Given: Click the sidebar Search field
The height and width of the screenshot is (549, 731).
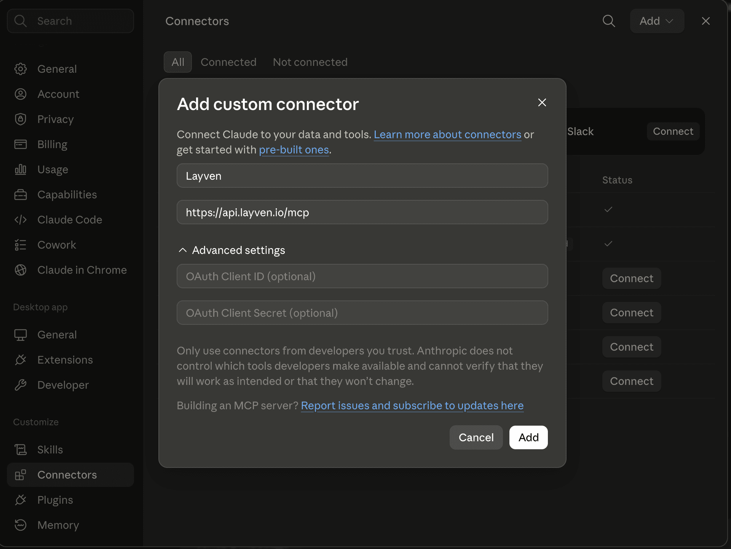Looking at the screenshot, I should click(70, 21).
